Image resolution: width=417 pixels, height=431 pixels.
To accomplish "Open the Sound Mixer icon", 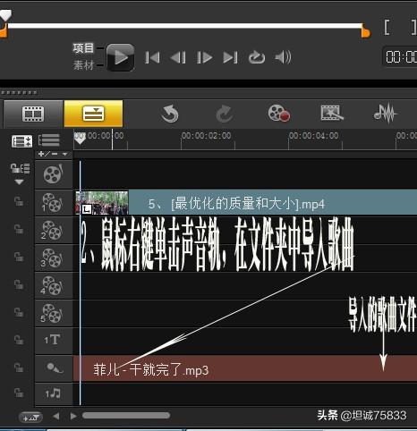I will pyautogui.click(x=386, y=114).
